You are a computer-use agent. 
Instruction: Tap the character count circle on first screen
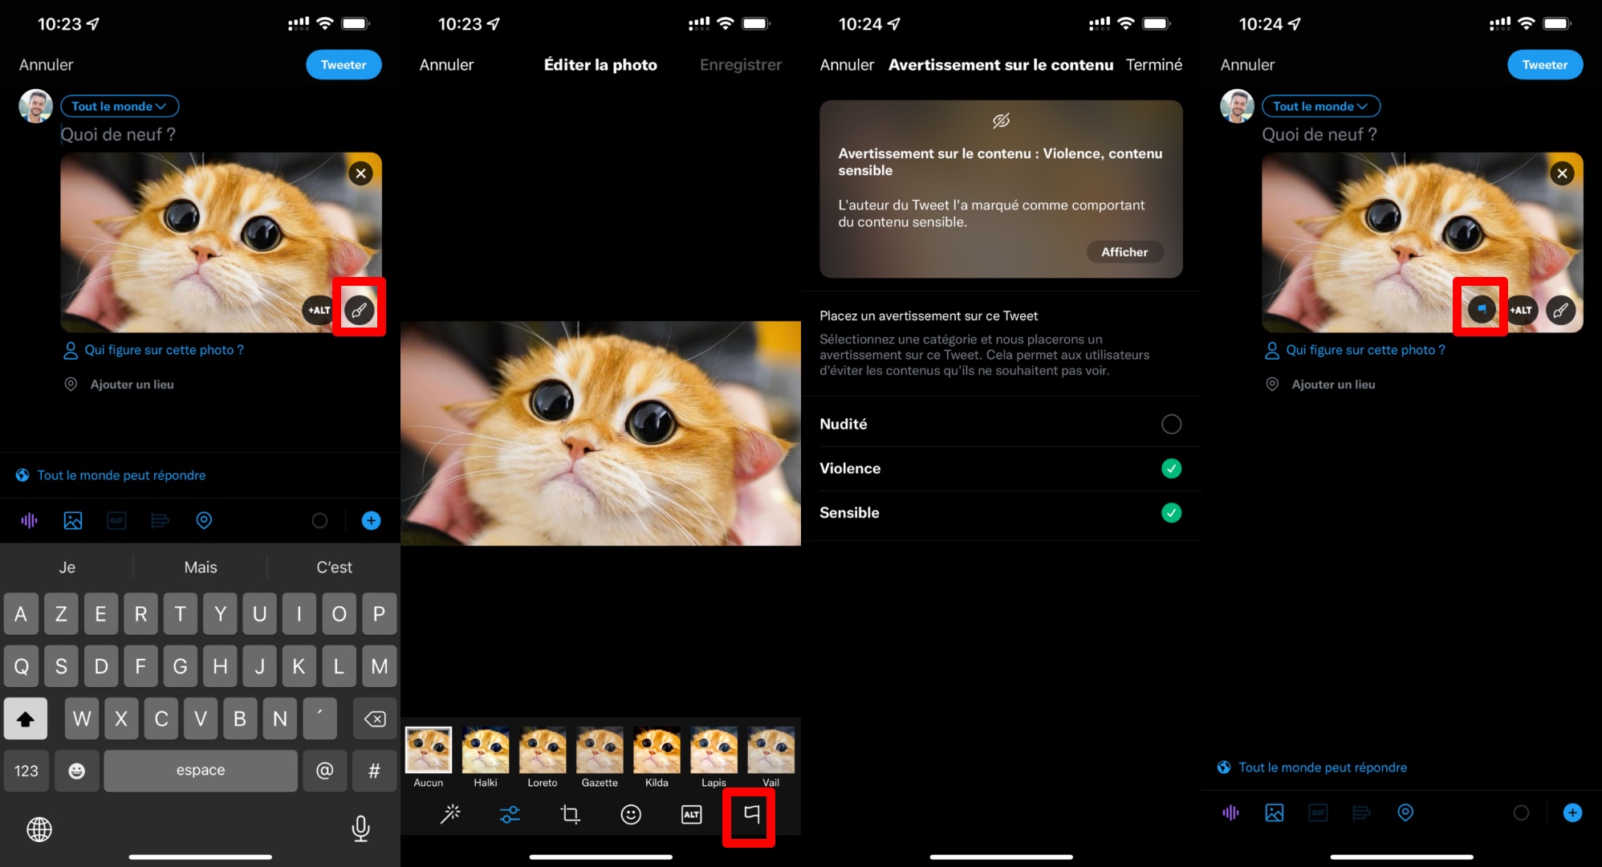pyautogui.click(x=319, y=521)
